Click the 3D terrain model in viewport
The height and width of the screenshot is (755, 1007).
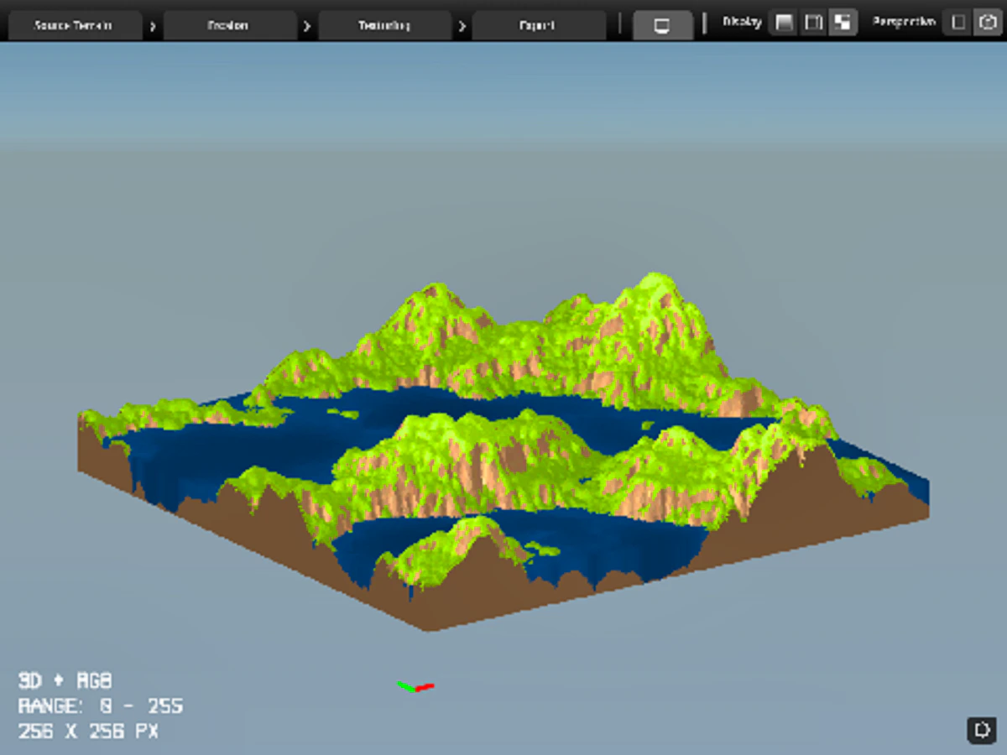(503, 453)
